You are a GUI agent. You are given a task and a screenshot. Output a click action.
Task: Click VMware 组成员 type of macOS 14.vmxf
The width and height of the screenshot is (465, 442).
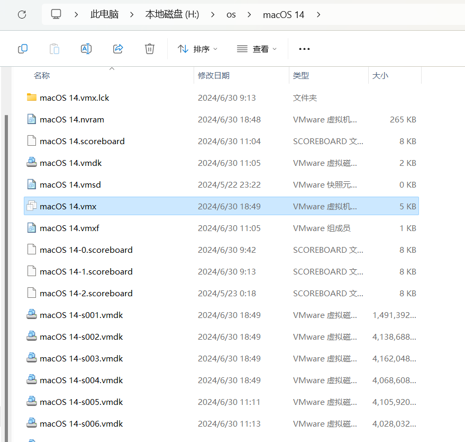pyautogui.click(x=322, y=228)
